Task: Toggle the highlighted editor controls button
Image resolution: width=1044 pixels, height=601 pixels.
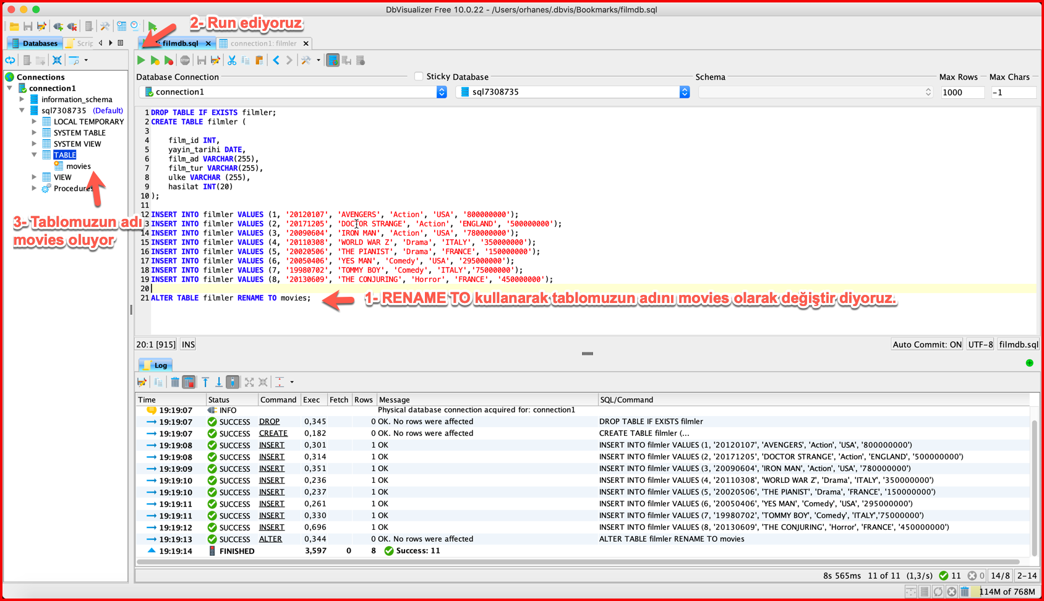Action: (x=333, y=61)
